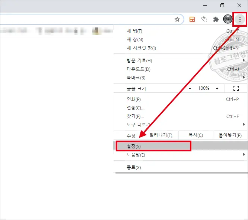Increase zoom with the plus button

(217, 88)
